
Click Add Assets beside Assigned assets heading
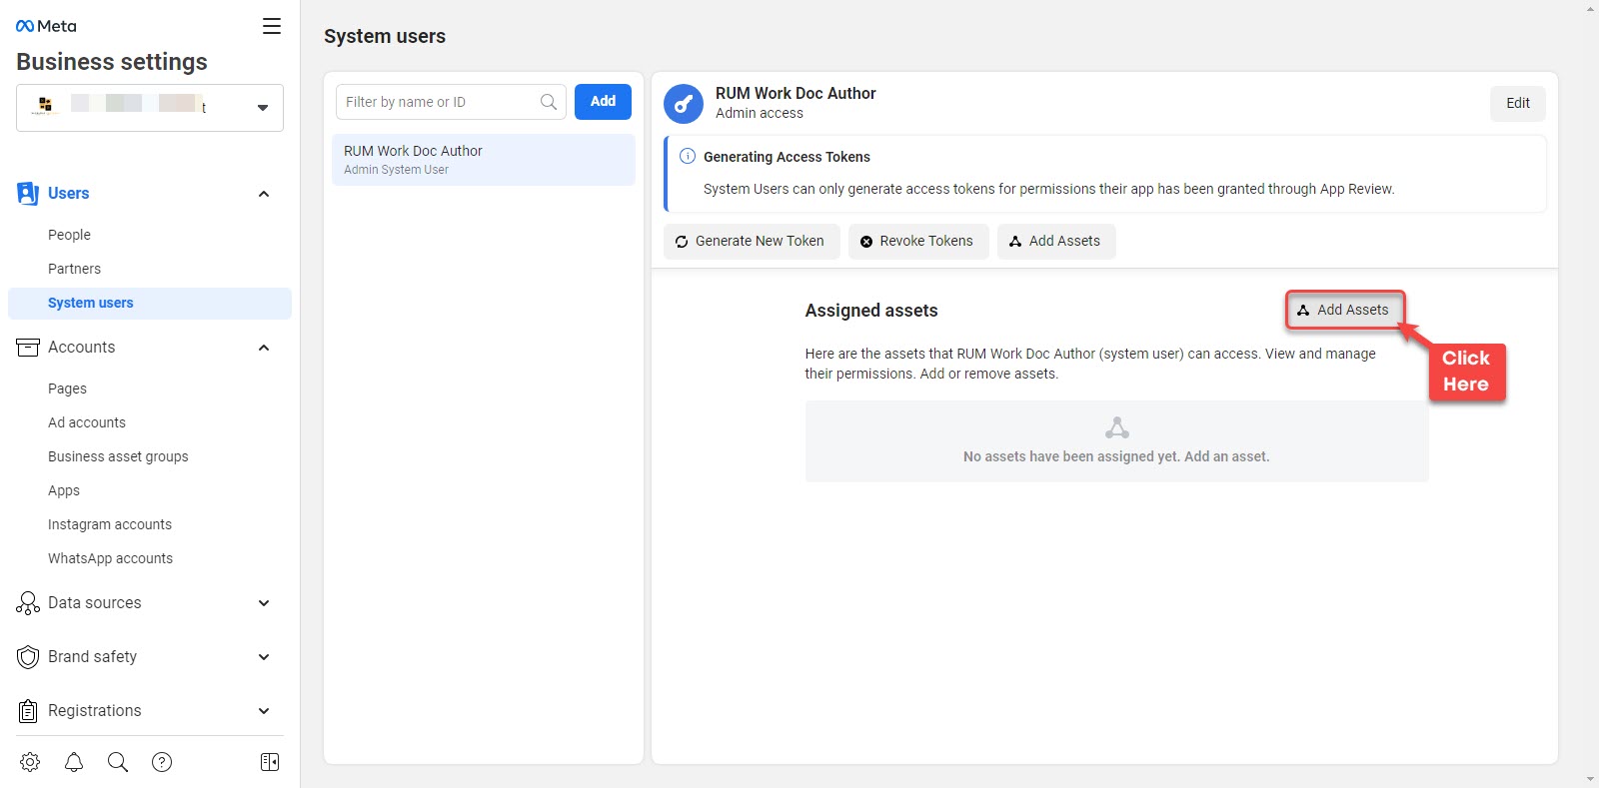[x=1344, y=310]
